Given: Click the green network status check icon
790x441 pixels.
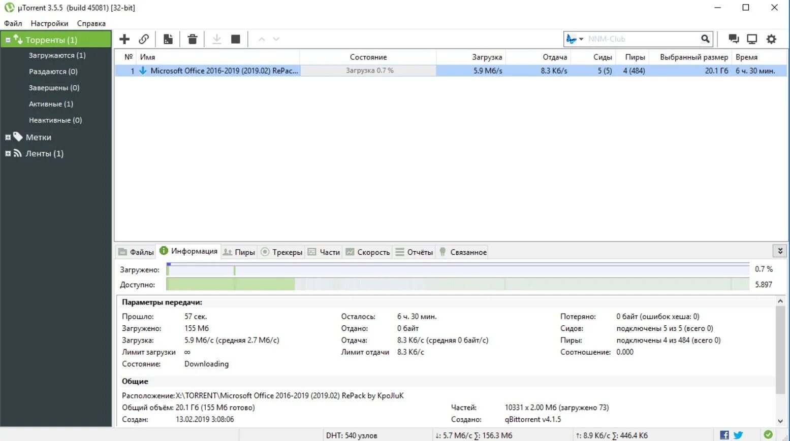Looking at the screenshot, I should [768, 434].
